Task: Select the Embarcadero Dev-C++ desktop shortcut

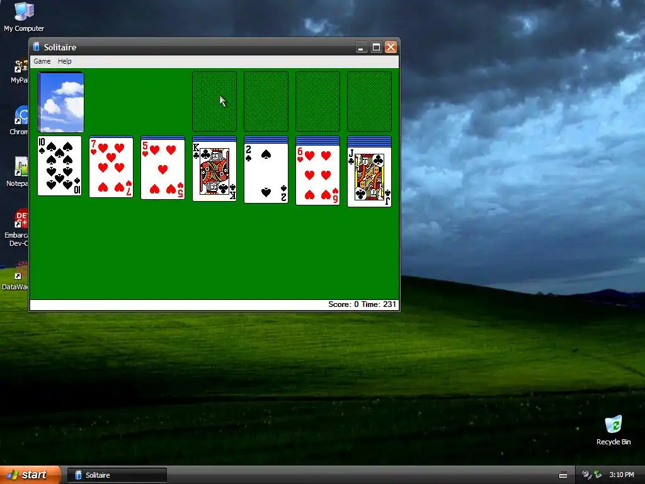Action: click(x=16, y=228)
